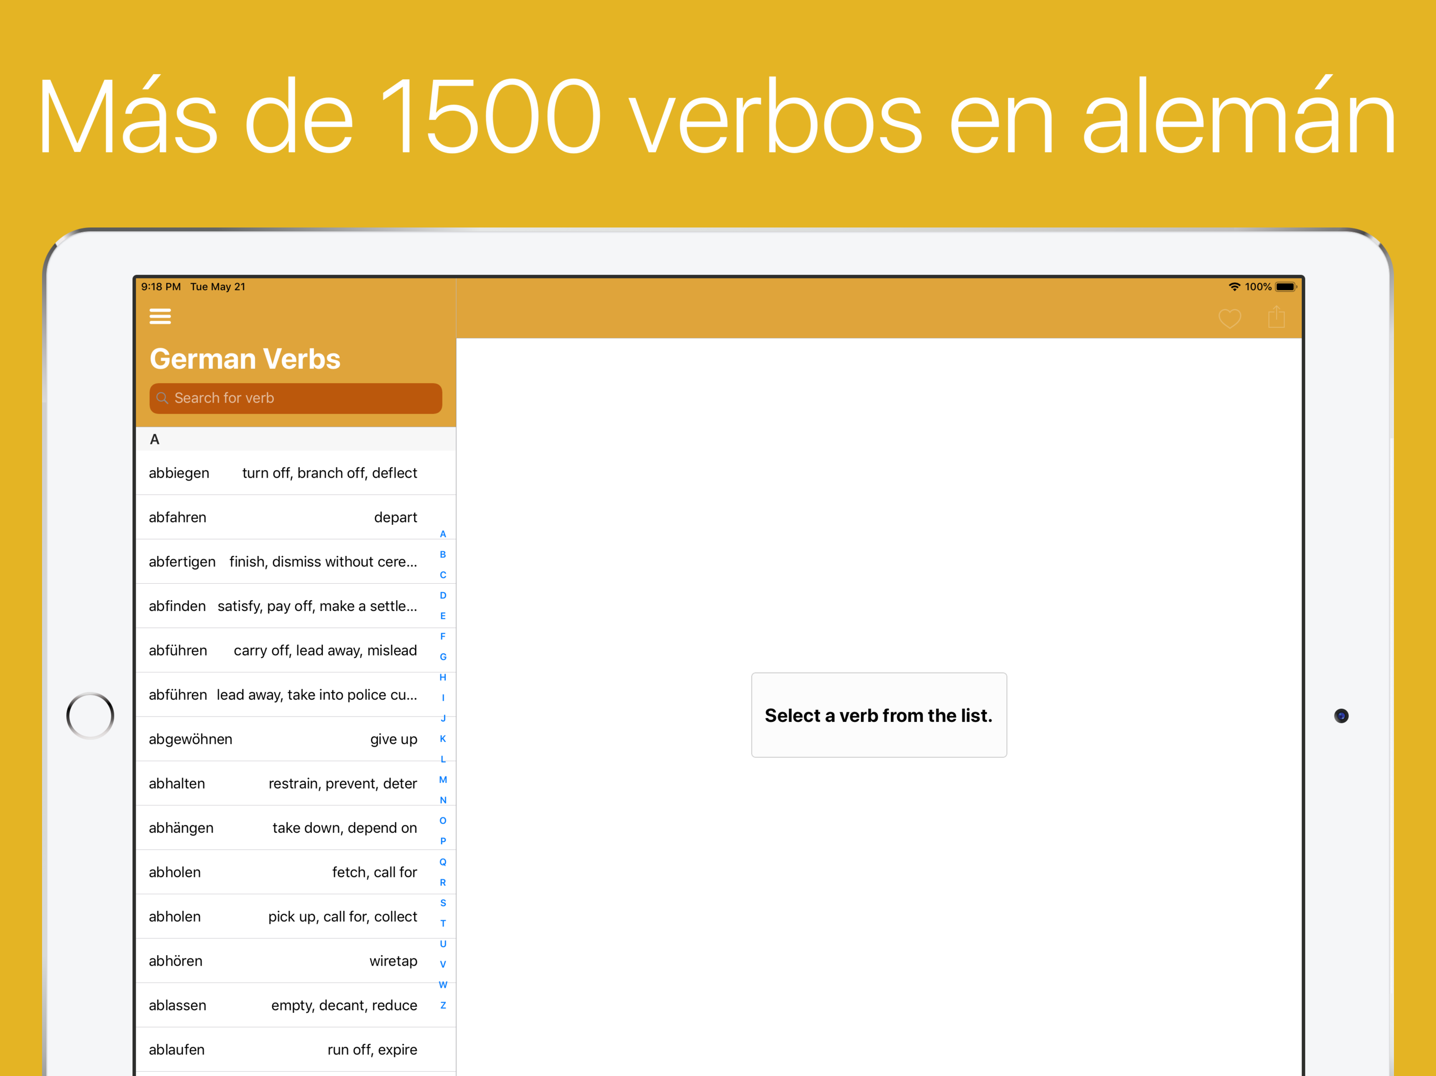Select the verb abbiegen
Viewport: 1436px width, 1076px height.
(x=295, y=473)
